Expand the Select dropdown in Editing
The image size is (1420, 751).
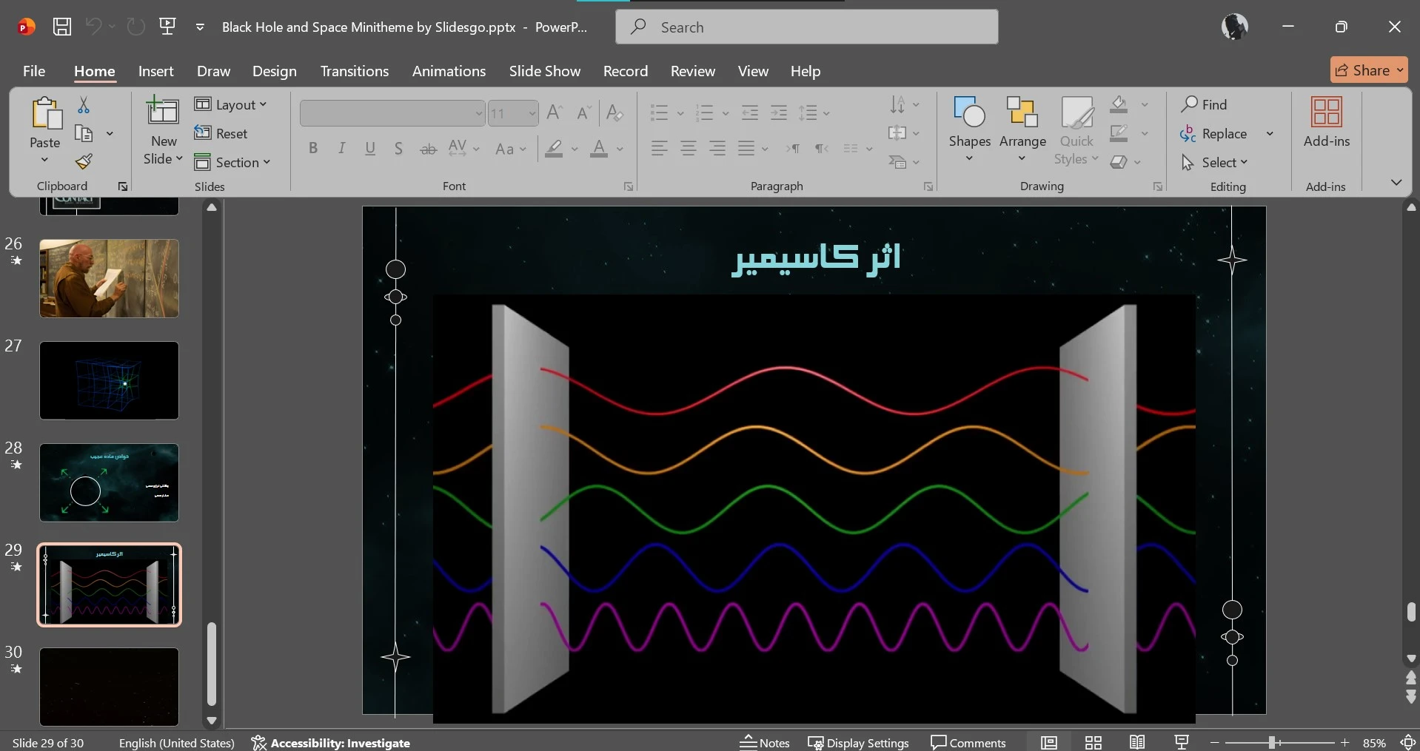pos(1216,162)
